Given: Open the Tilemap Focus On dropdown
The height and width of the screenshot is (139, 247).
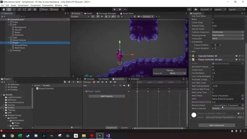Looking at the screenshot, I should pyautogui.click(x=178, y=73).
